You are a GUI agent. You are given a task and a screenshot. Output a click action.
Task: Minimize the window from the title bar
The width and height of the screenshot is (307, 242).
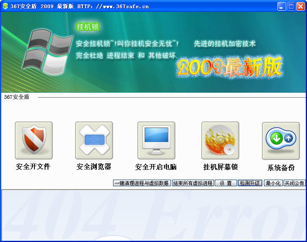[x=282, y=7]
